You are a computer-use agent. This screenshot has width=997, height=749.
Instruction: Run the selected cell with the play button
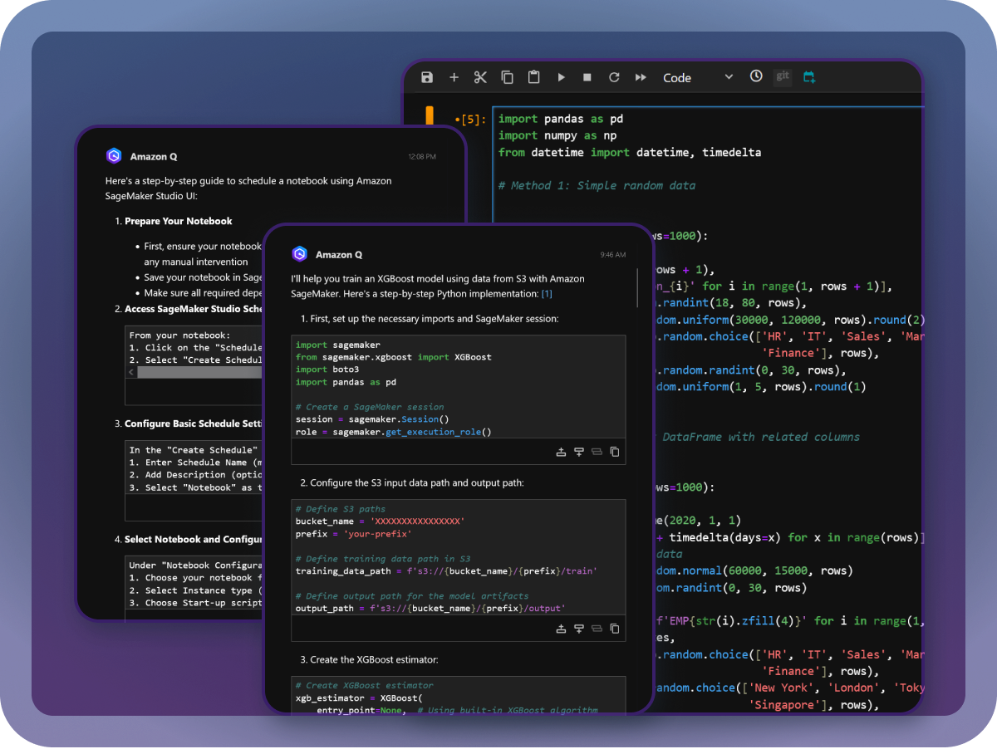(562, 77)
